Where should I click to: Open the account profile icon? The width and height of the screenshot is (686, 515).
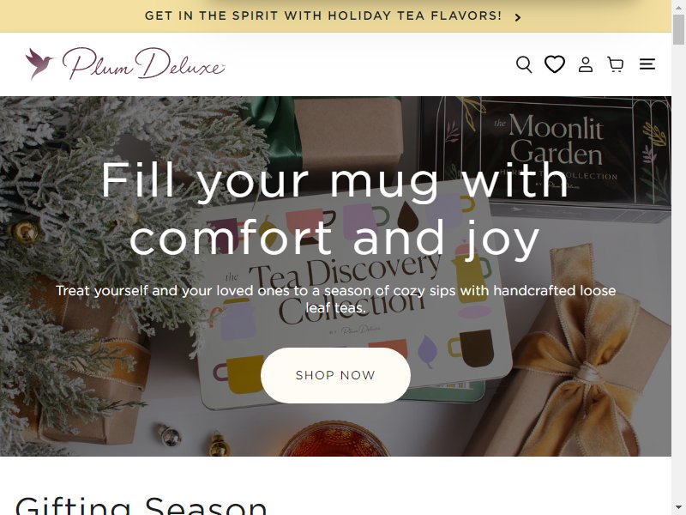586,64
